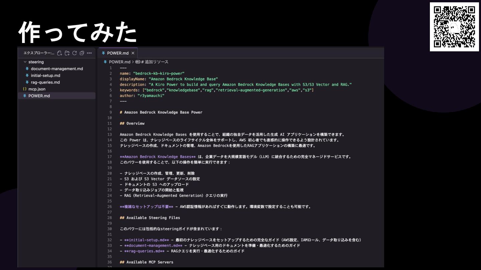Click the New Folder icon in explorer header
Screen dimensions: 481x270
click(67, 53)
